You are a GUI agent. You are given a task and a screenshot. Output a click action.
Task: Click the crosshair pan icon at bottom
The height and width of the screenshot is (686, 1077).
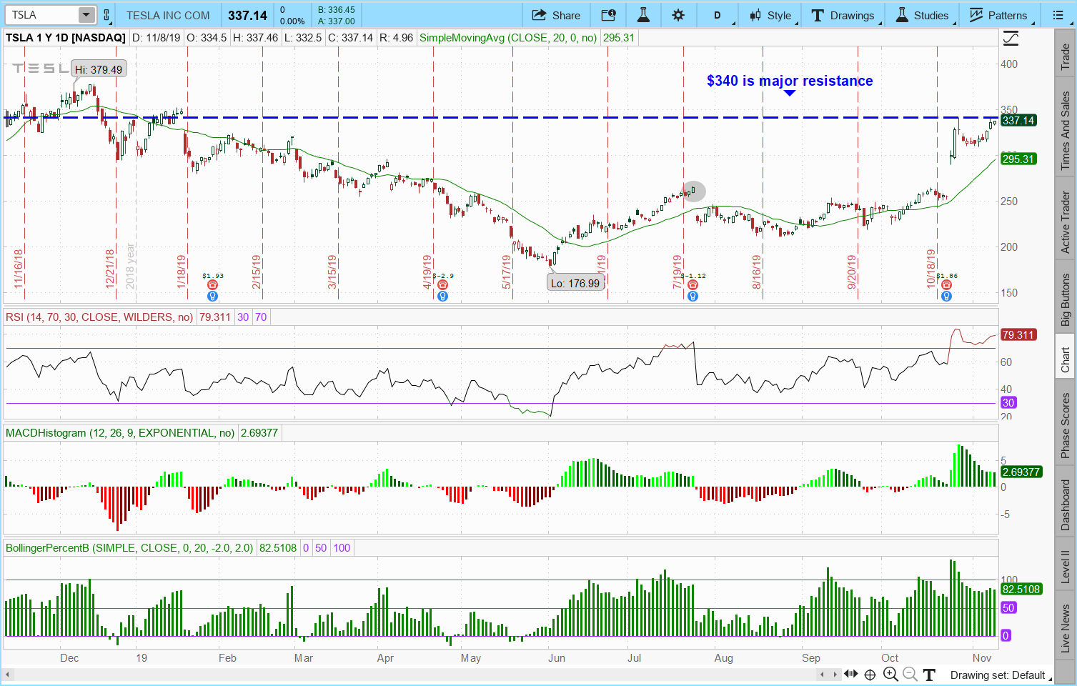point(870,675)
